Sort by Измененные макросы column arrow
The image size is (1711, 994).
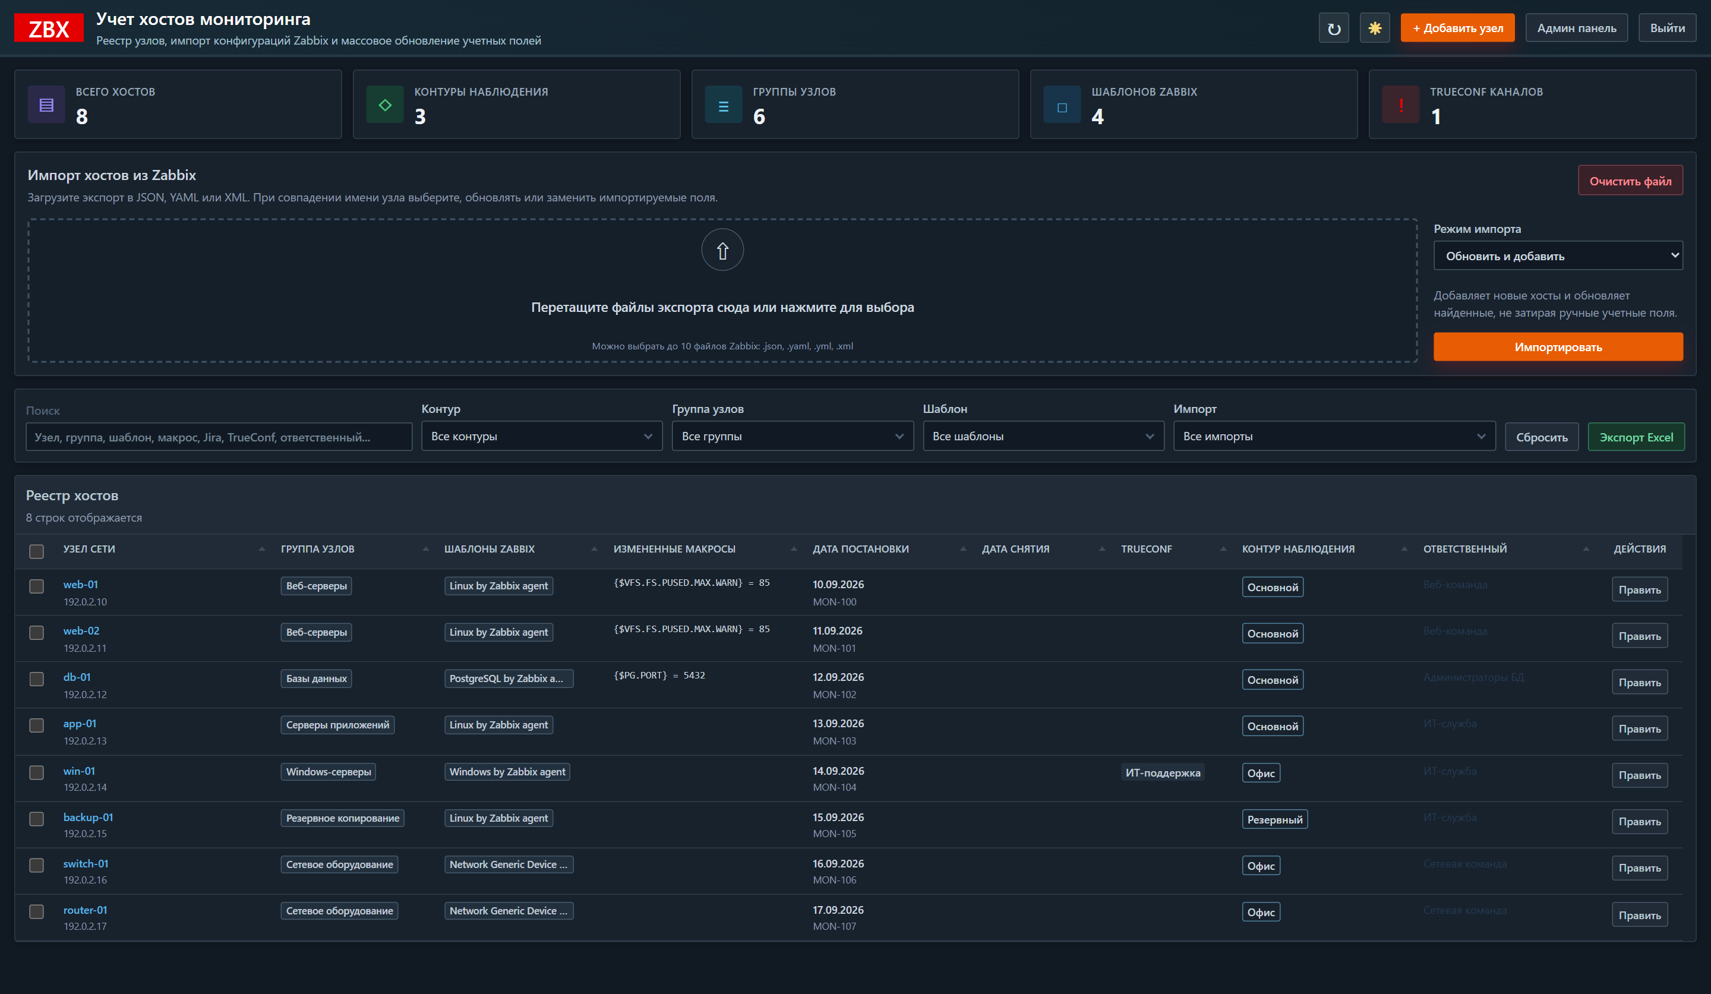[794, 549]
